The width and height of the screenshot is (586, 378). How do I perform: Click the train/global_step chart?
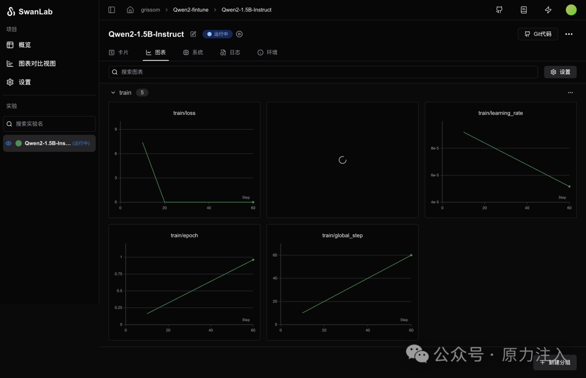pyautogui.click(x=342, y=283)
